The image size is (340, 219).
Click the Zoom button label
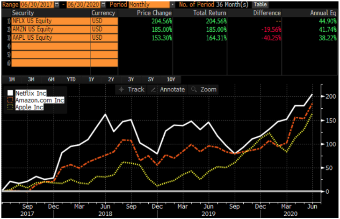click(x=209, y=89)
